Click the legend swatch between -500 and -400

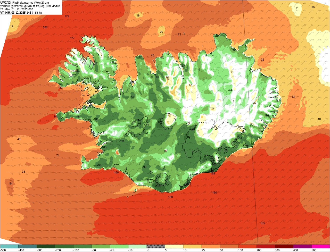click(9, 246)
